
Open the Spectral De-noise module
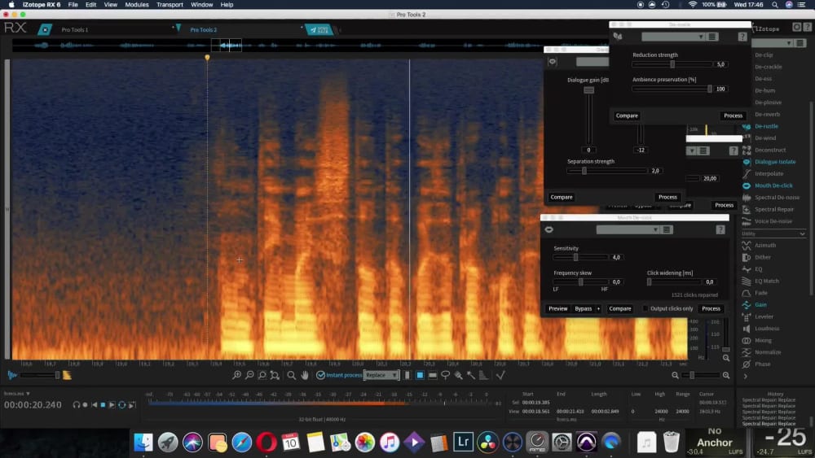pos(777,198)
